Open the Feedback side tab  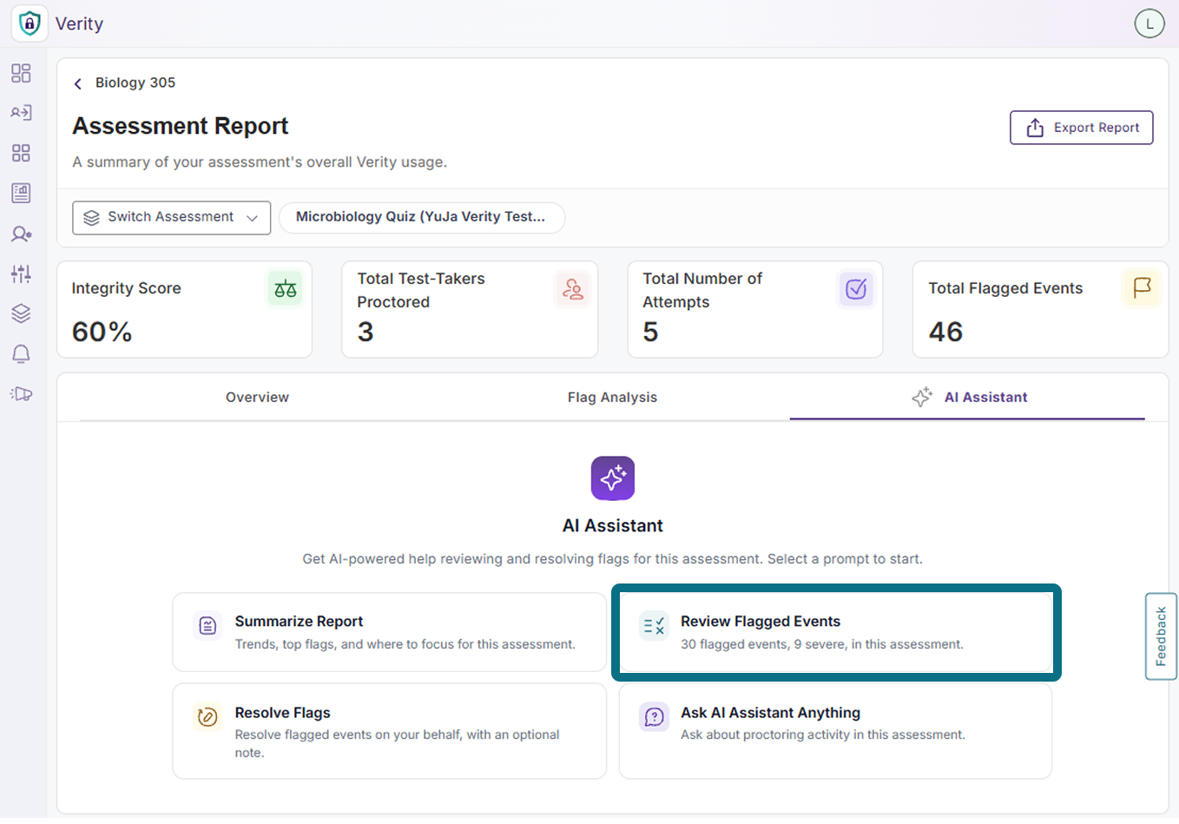pyautogui.click(x=1161, y=636)
